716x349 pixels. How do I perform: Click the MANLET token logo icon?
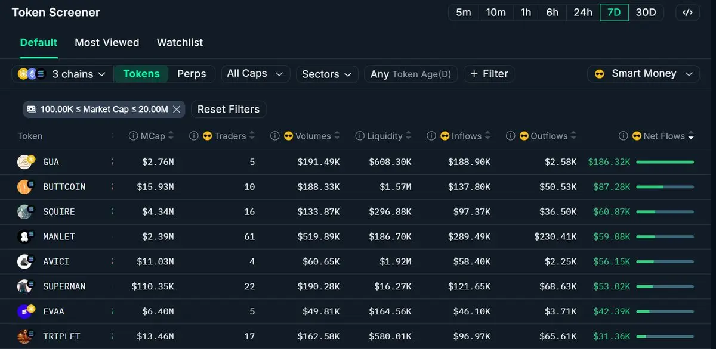click(x=24, y=236)
